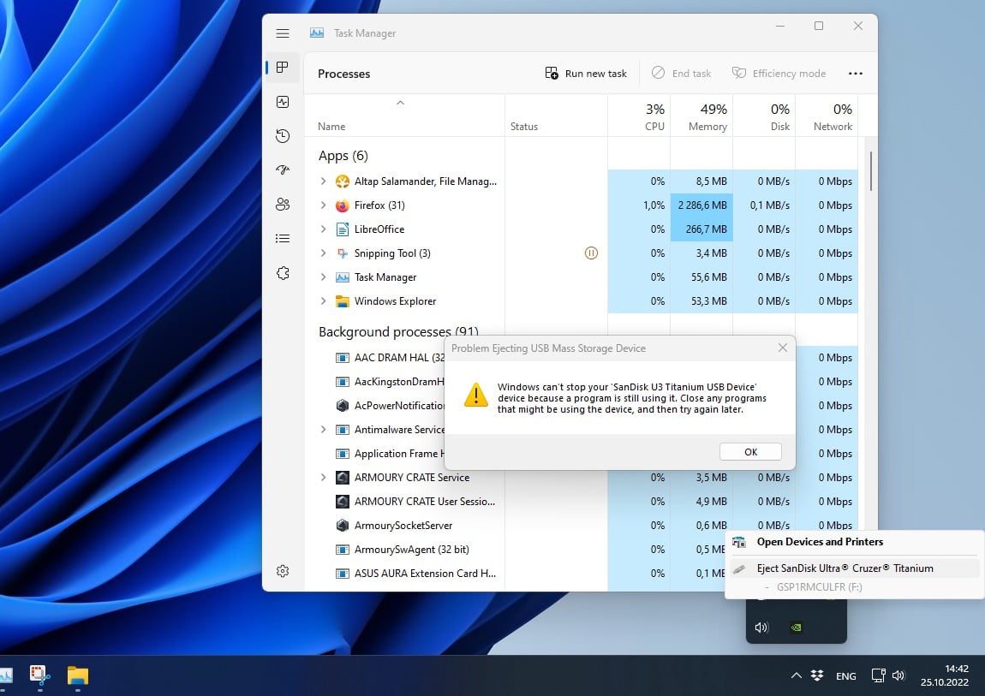This screenshot has height=696, width=985.
Task: Click the LibreOffice document icon
Action: (x=343, y=229)
